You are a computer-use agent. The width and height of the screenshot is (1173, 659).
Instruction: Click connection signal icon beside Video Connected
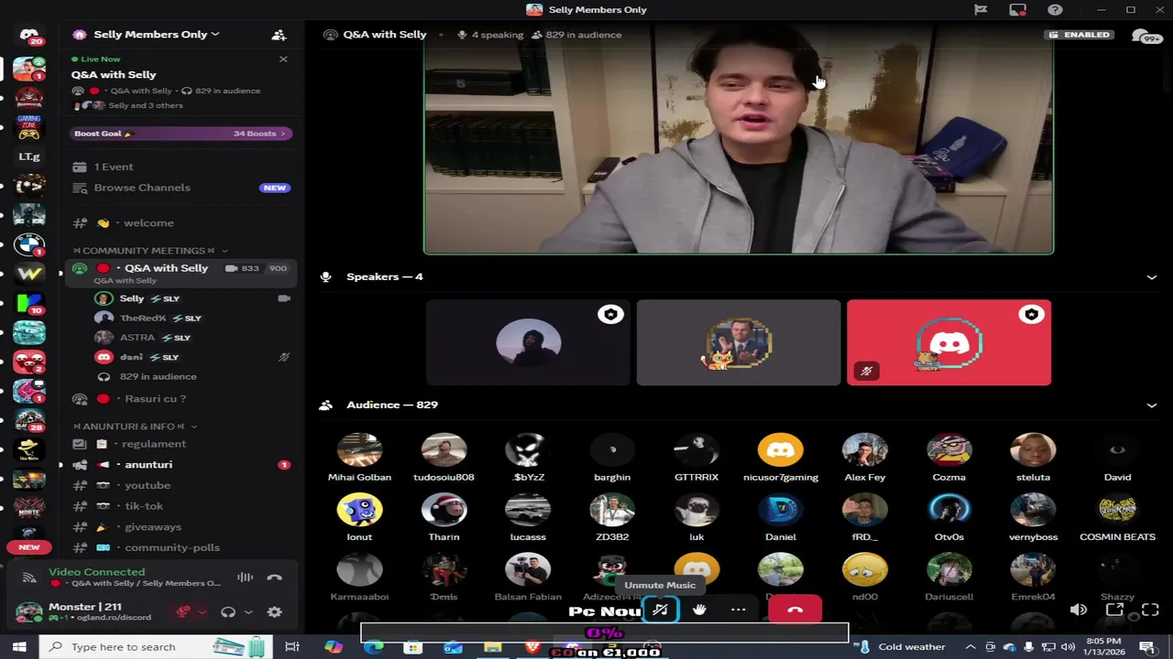point(29,578)
